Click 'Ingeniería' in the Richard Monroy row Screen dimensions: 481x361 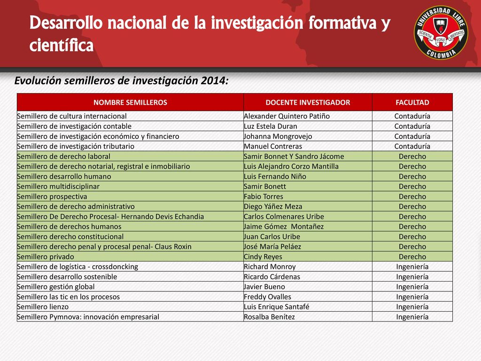click(412, 267)
